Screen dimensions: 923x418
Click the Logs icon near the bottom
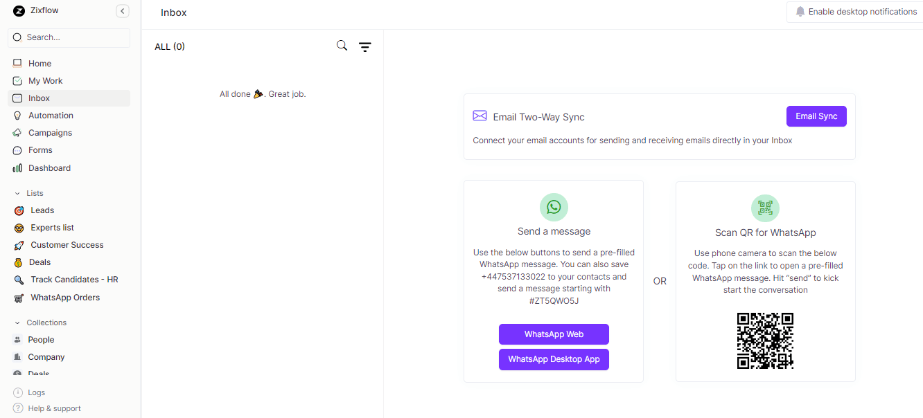pos(17,392)
